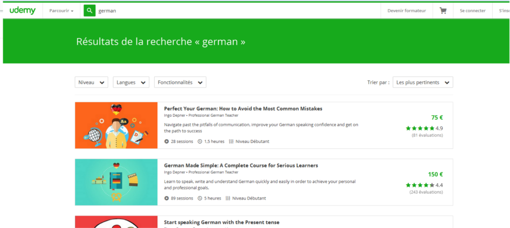This screenshot has height=228, width=510.
Task: Click Niveau Débutant in Perfect Your German
Action: pos(252,141)
